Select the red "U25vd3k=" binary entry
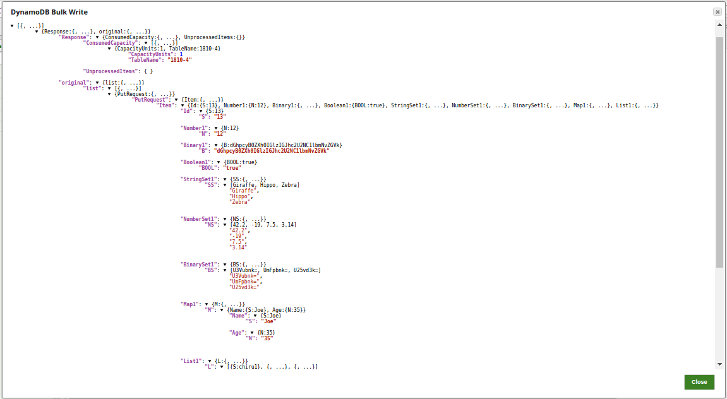This screenshot has width=727, height=399. [244, 287]
